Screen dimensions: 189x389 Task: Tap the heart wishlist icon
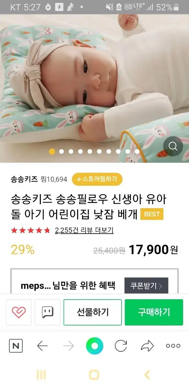coord(19,312)
